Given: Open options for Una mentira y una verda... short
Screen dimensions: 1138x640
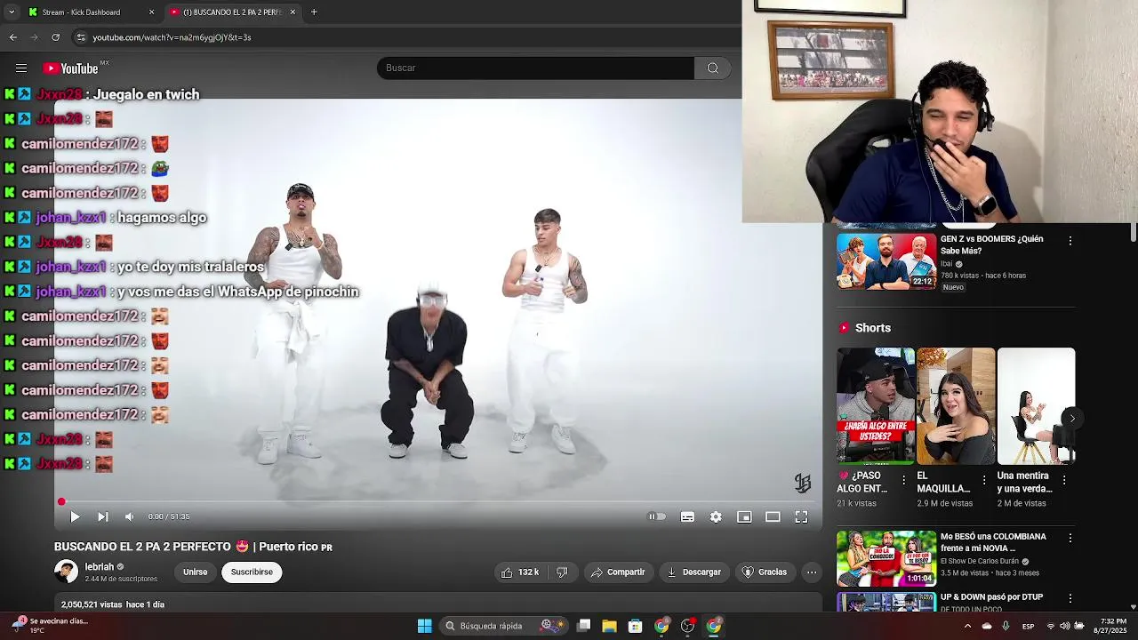Looking at the screenshot, I should click(1064, 480).
